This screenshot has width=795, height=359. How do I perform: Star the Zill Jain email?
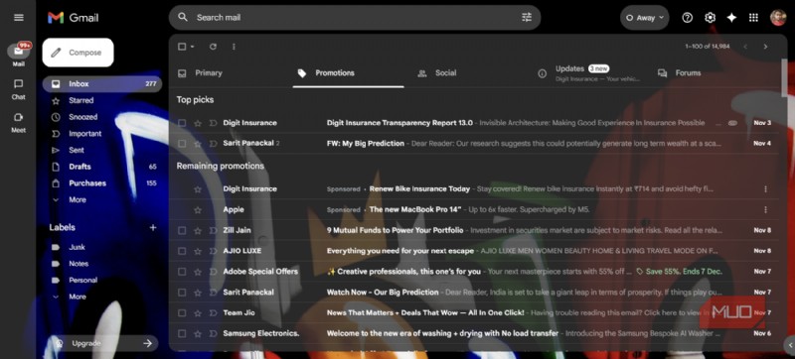pos(198,230)
